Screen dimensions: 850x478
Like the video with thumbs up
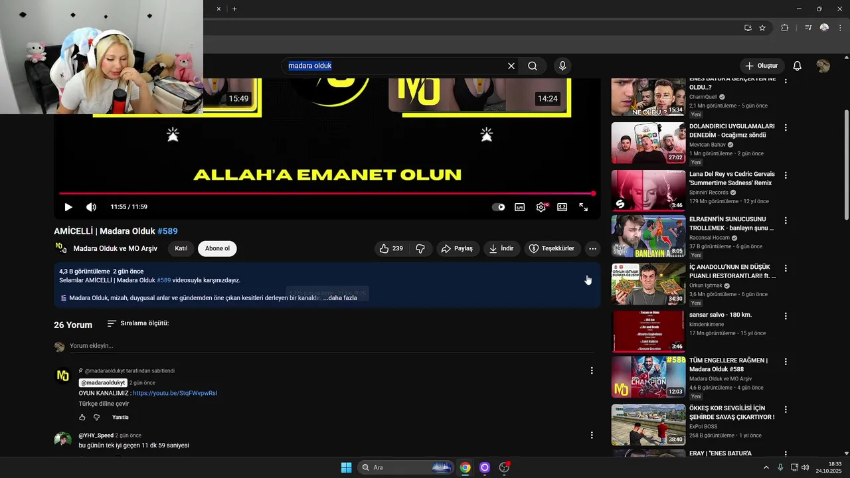[x=391, y=248]
